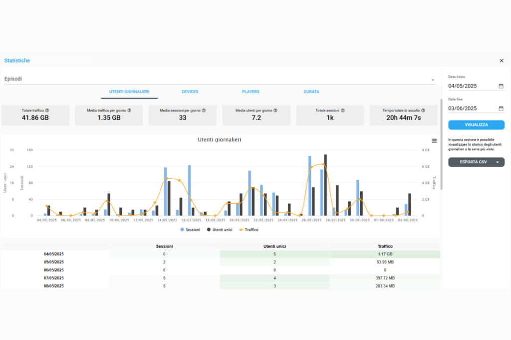Toggle Sessioni series in chart legend
Screen dimensions: 511x340
[190, 230]
